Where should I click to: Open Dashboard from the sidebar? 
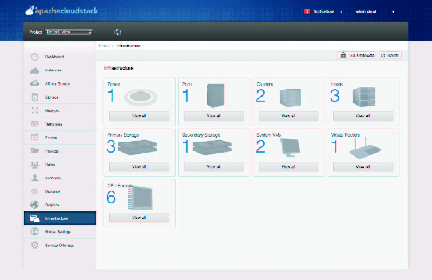point(60,57)
